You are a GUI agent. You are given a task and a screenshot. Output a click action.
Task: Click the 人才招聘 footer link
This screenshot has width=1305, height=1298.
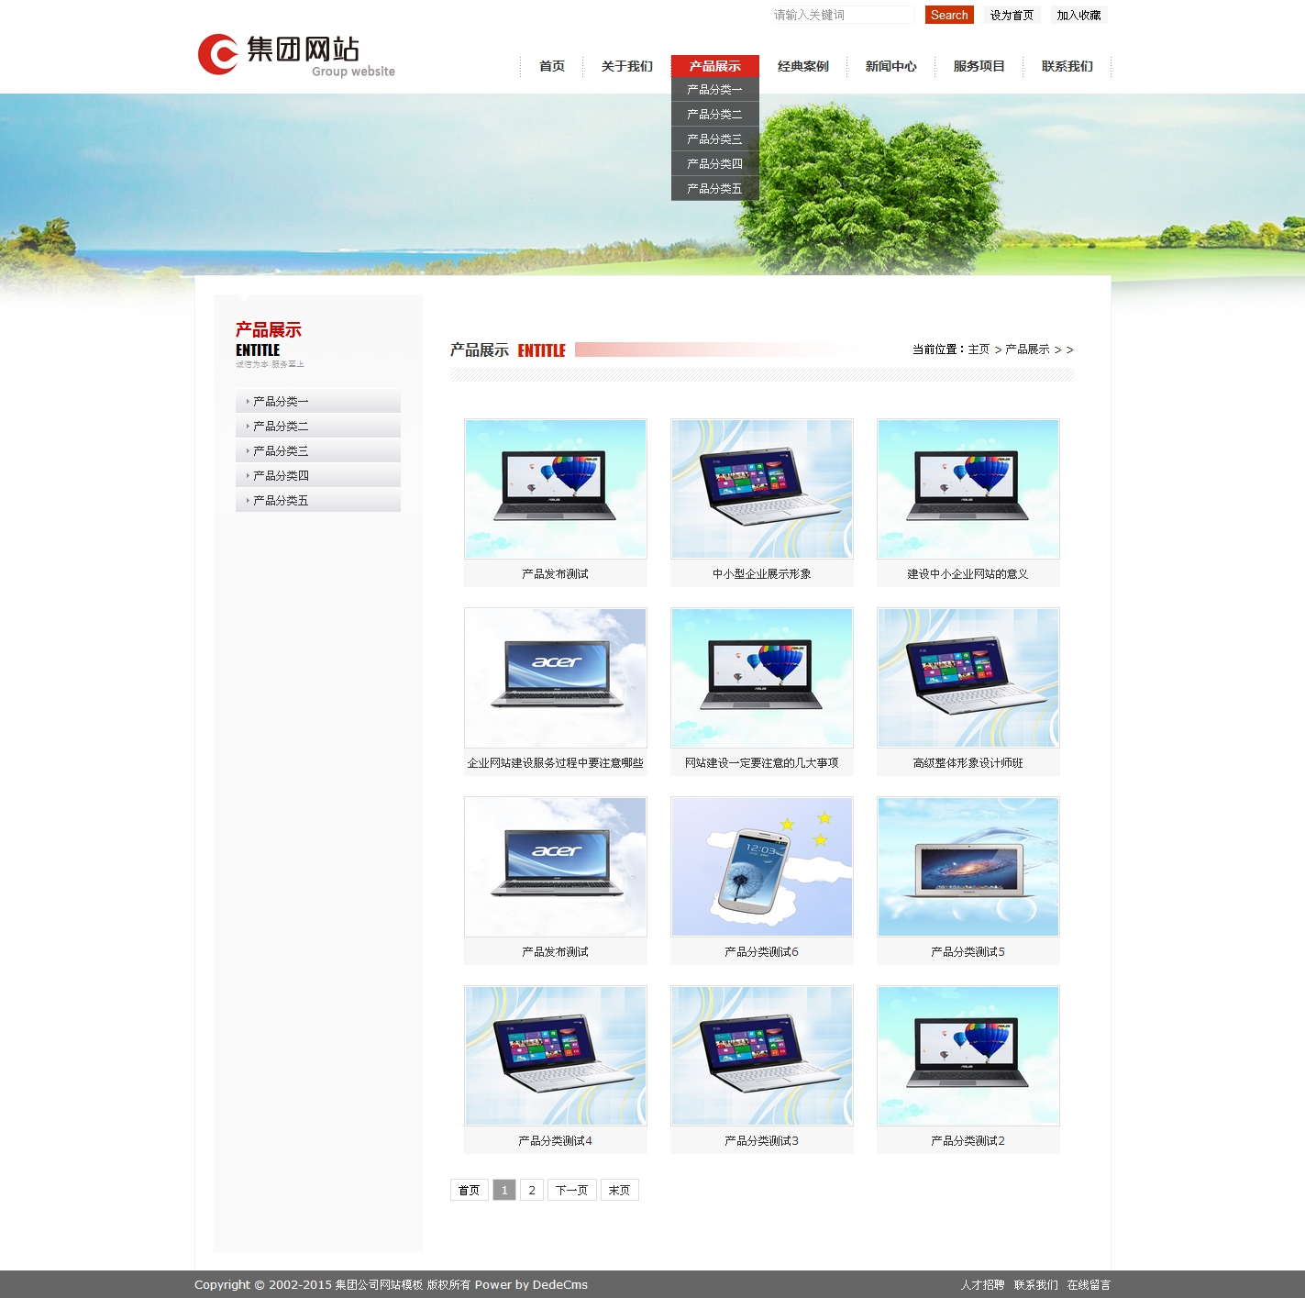(982, 1284)
